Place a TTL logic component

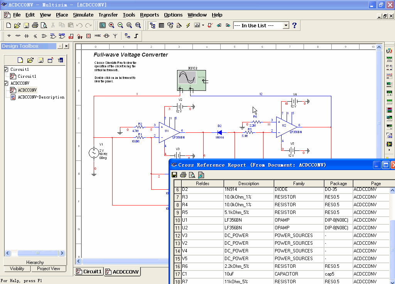tap(53, 36)
